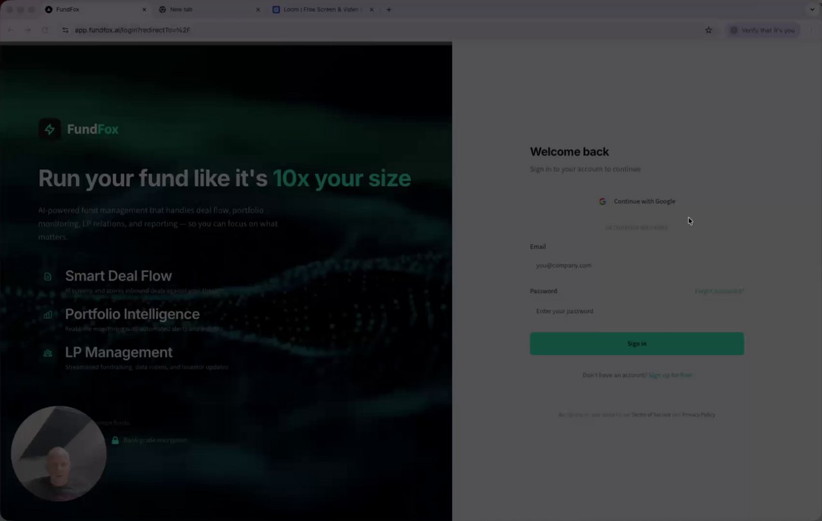Click the Verify that it's you button
Viewport: 822px width, 521px height.
(x=763, y=30)
